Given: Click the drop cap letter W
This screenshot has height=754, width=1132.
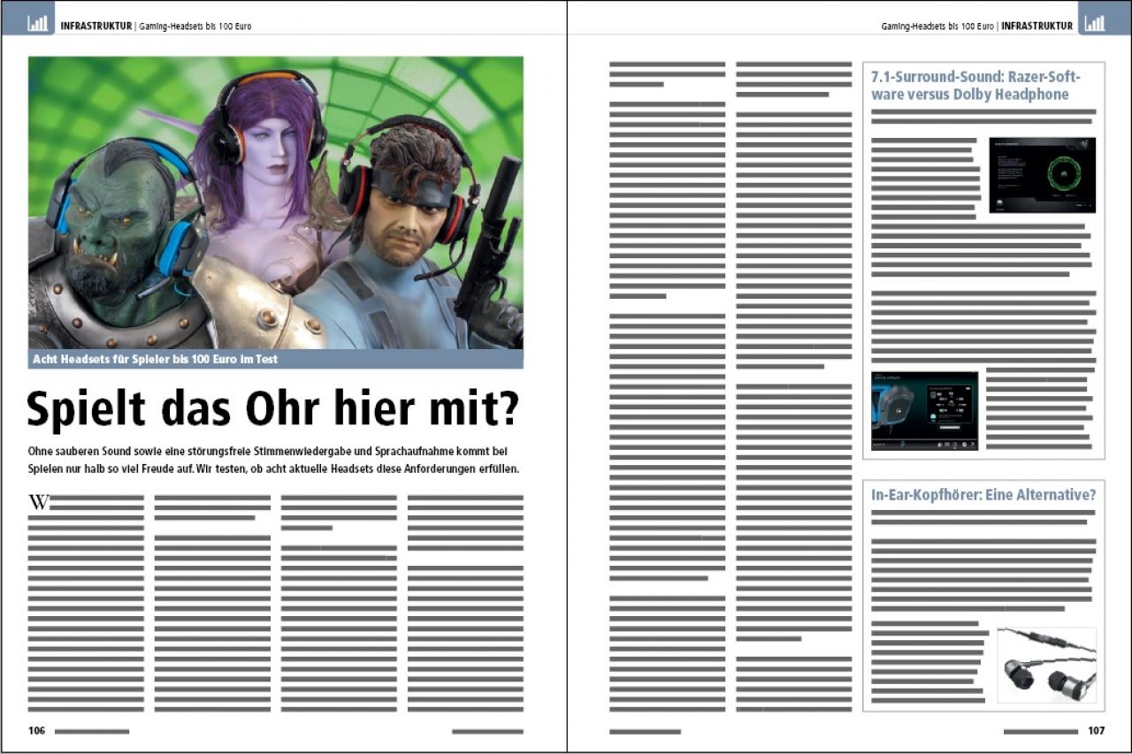Looking at the screenshot, I should click(x=39, y=502).
